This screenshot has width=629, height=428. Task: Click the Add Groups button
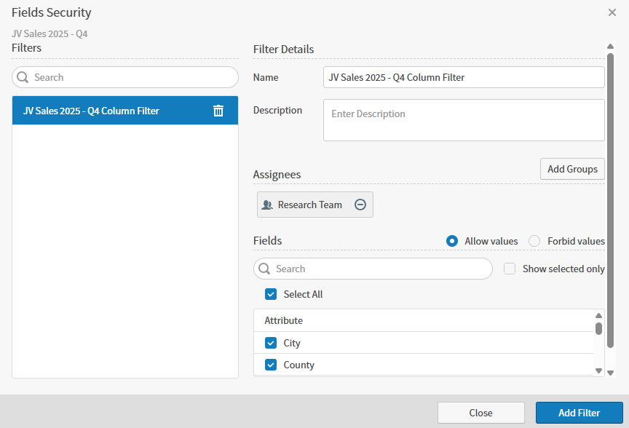572,169
